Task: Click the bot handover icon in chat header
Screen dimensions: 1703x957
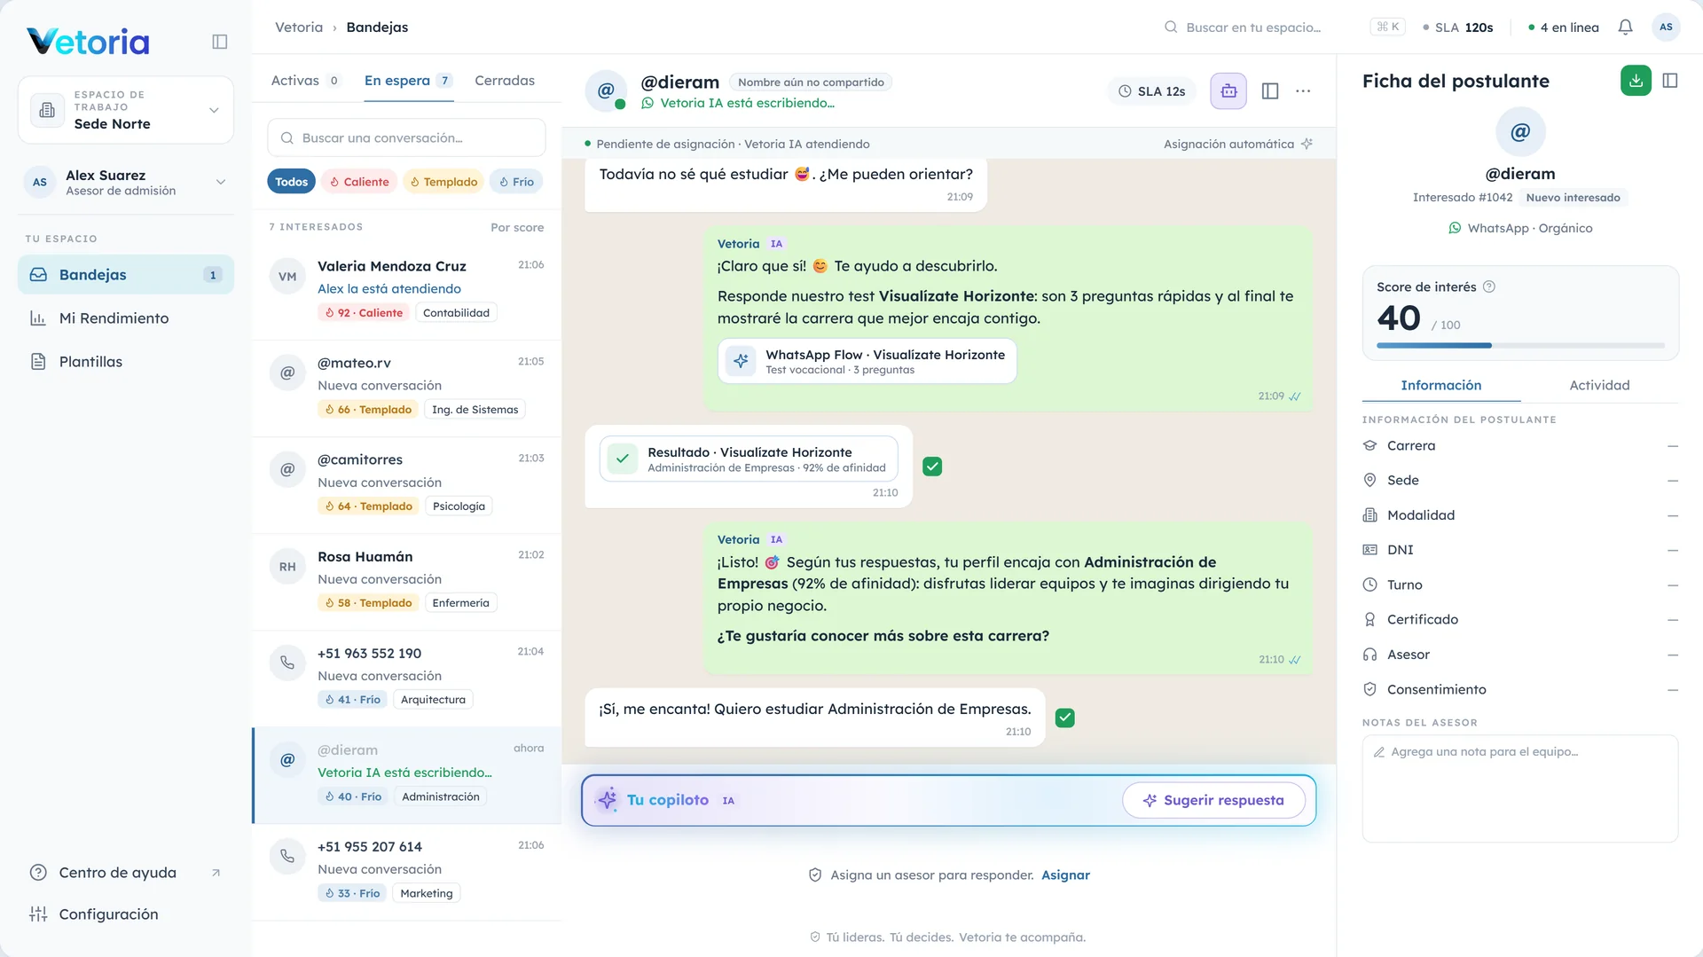Action: click(1228, 90)
